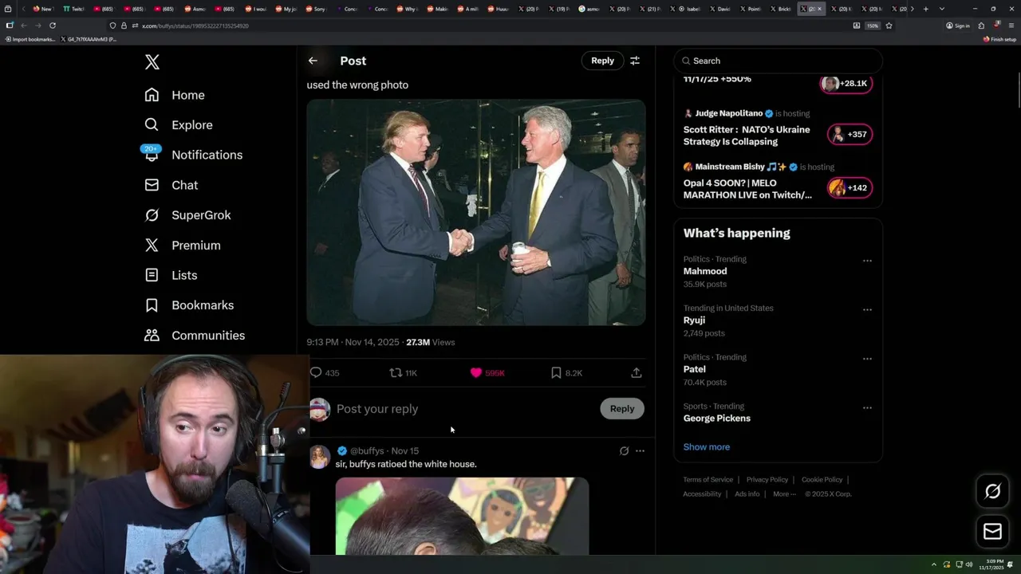Open Ads info footer link
1021x574 pixels.
click(747, 494)
